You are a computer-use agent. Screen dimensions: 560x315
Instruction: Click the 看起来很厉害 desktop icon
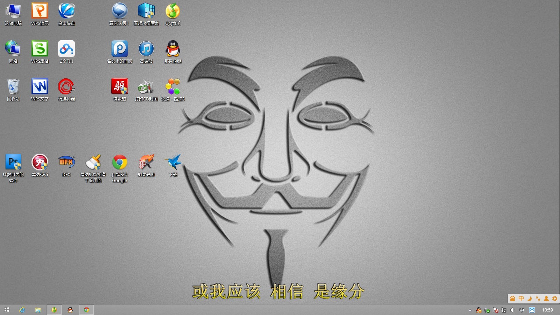146,14
